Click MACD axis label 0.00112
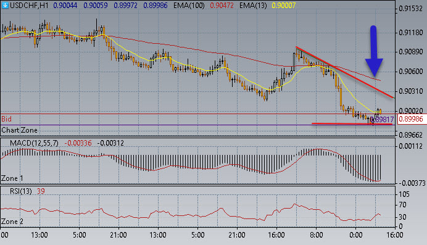Image resolution: width=427 pixels, height=245 pixels. pos(411,146)
